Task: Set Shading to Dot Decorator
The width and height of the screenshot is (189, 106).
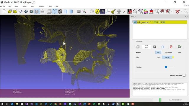Action: coord(168,52)
